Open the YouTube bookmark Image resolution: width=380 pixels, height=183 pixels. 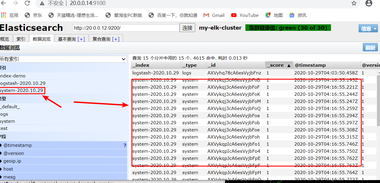point(245,15)
